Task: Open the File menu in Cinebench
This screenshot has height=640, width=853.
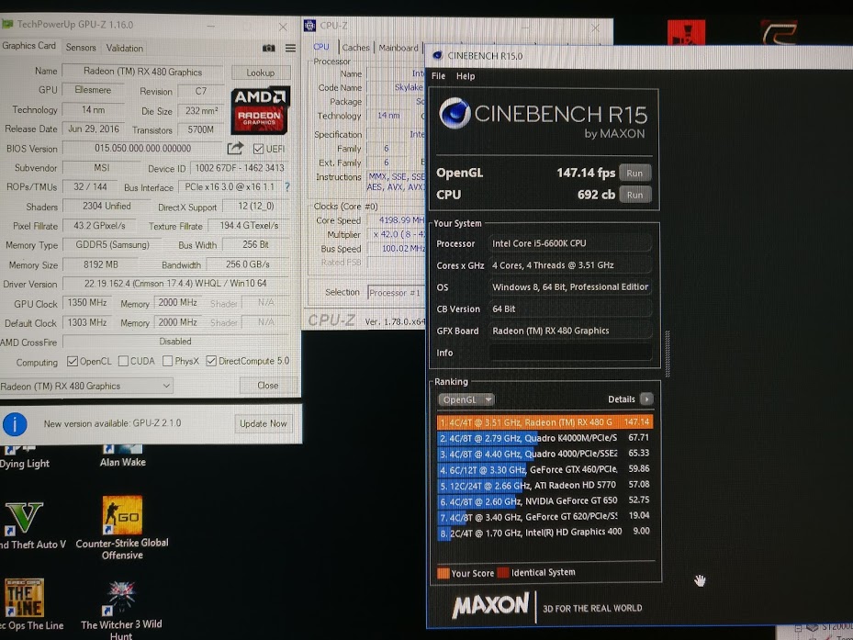Action: pyautogui.click(x=439, y=76)
